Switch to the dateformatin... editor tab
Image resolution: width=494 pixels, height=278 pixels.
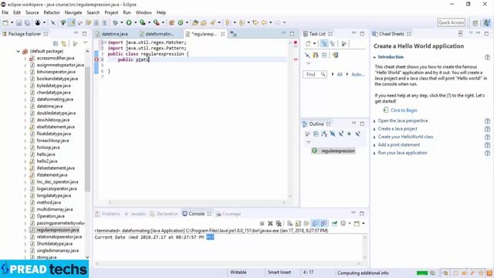(160, 34)
